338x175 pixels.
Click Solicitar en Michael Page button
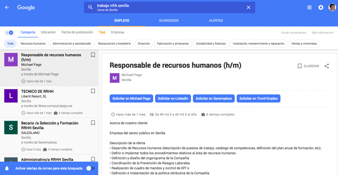[131, 98]
